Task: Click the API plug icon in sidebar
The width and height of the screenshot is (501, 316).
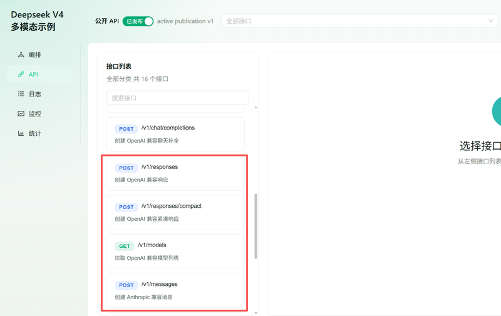Action: pos(21,74)
